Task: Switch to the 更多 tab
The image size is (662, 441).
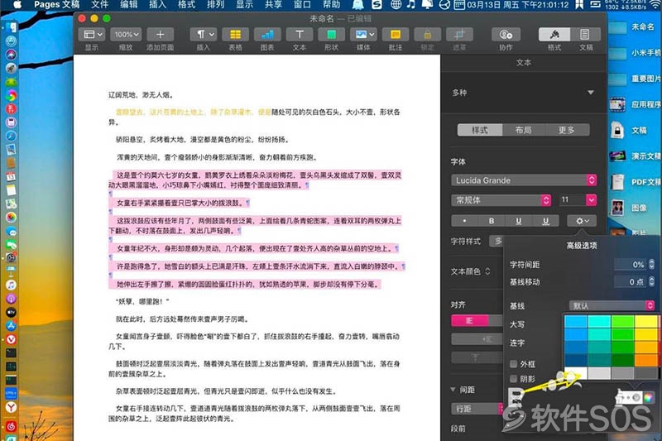Action: [x=567, y=130]
